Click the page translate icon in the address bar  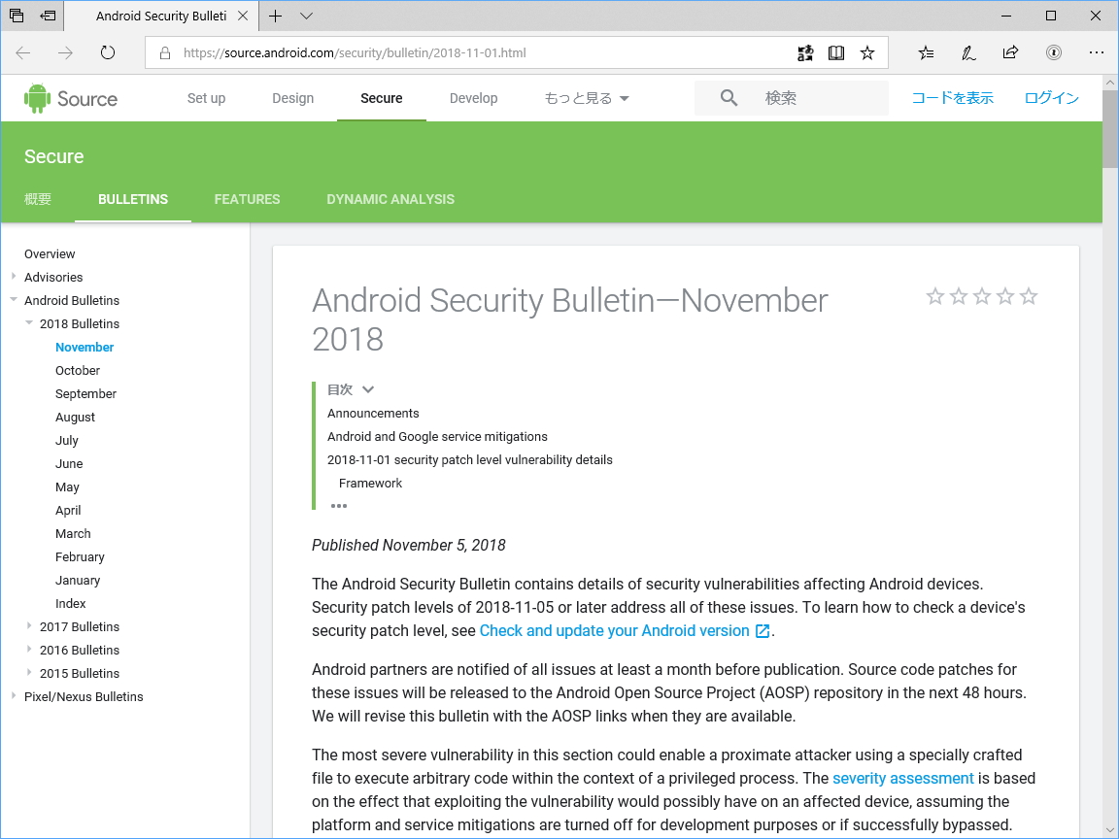pyautogui.click(x=805, y=53)
